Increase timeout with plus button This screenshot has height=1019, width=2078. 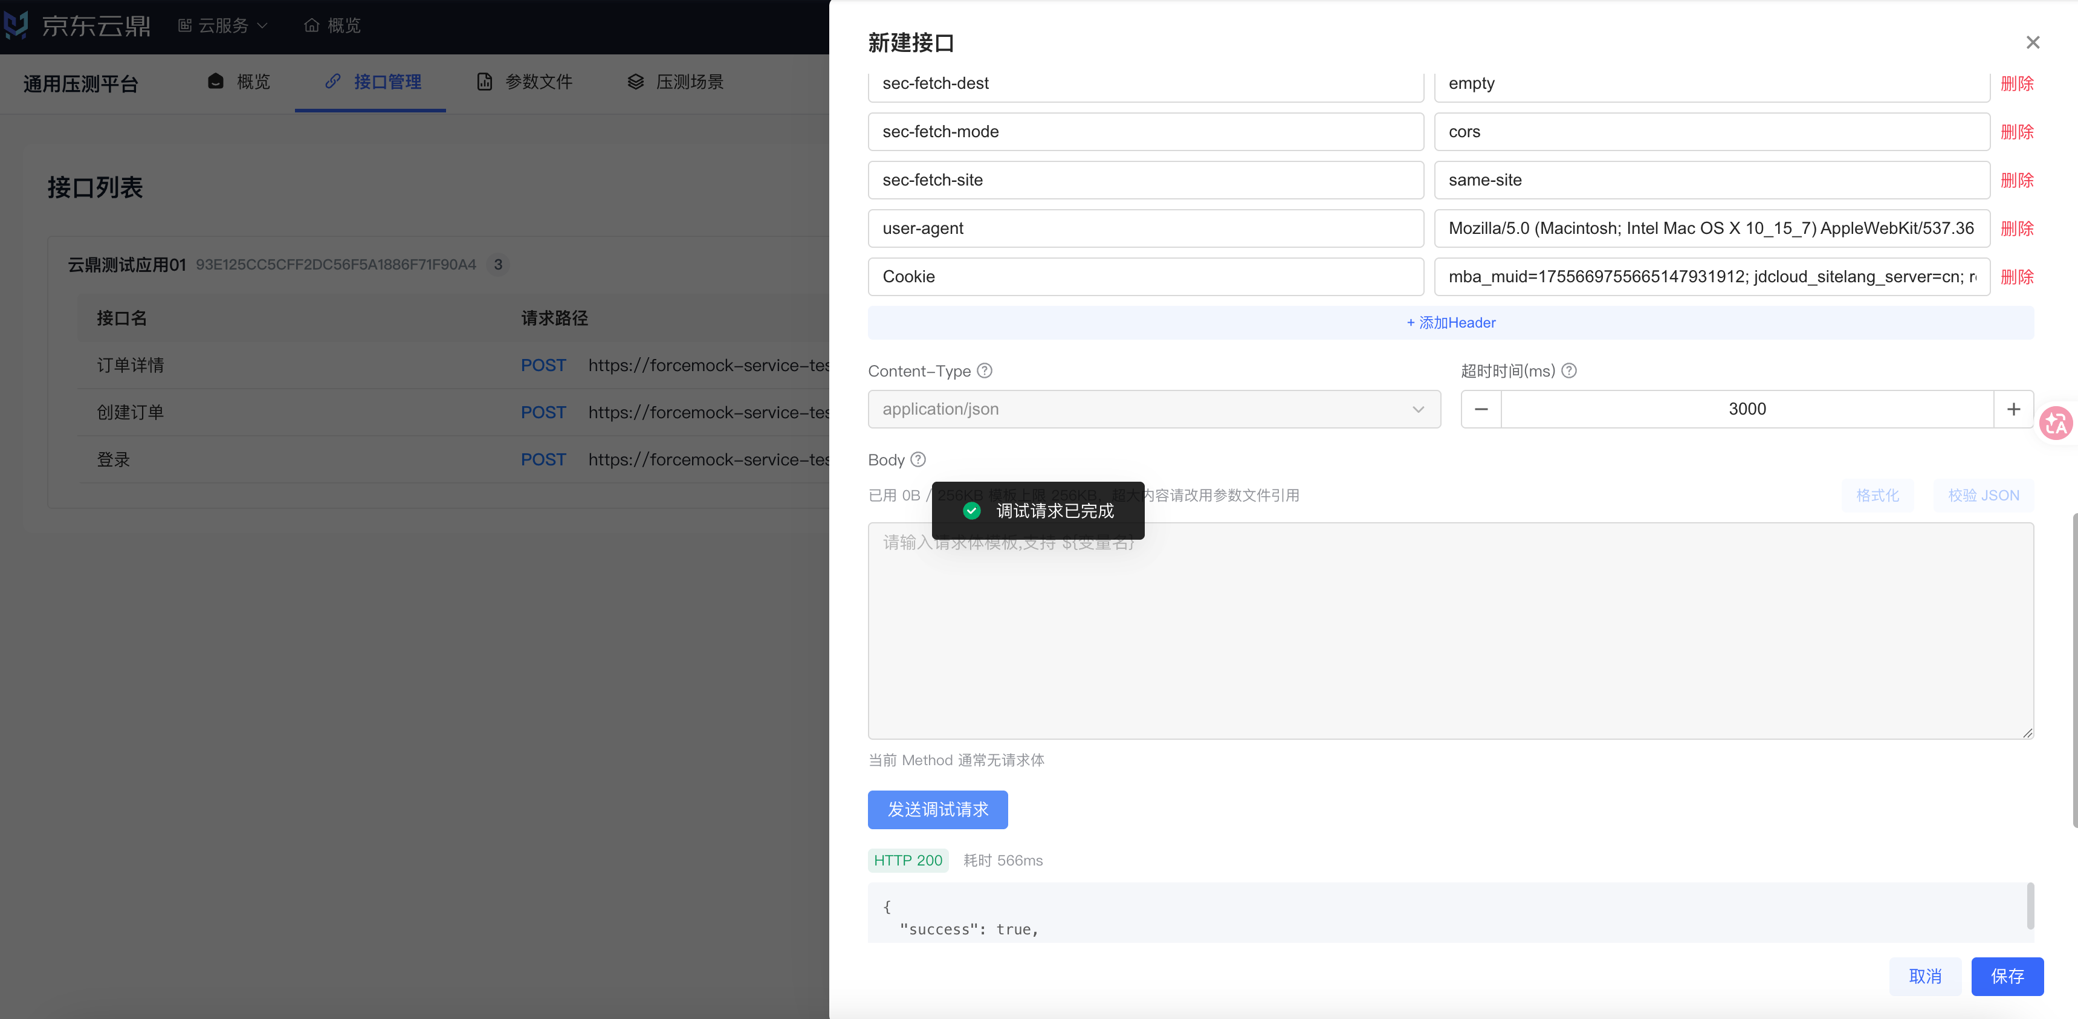click(x=2013, y=409)
